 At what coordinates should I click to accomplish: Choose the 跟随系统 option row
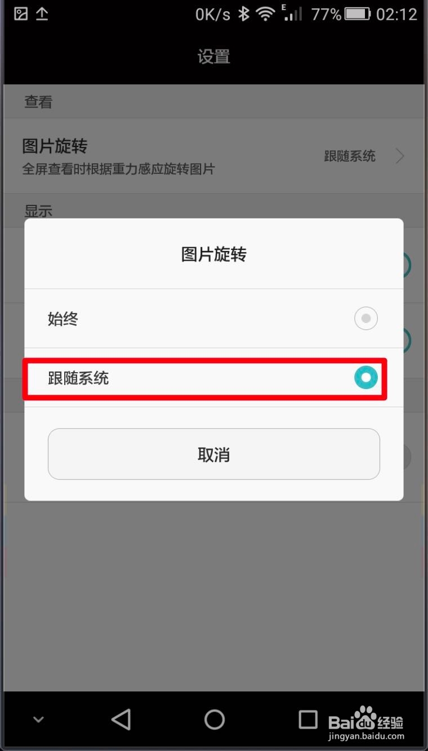point(214,378)
